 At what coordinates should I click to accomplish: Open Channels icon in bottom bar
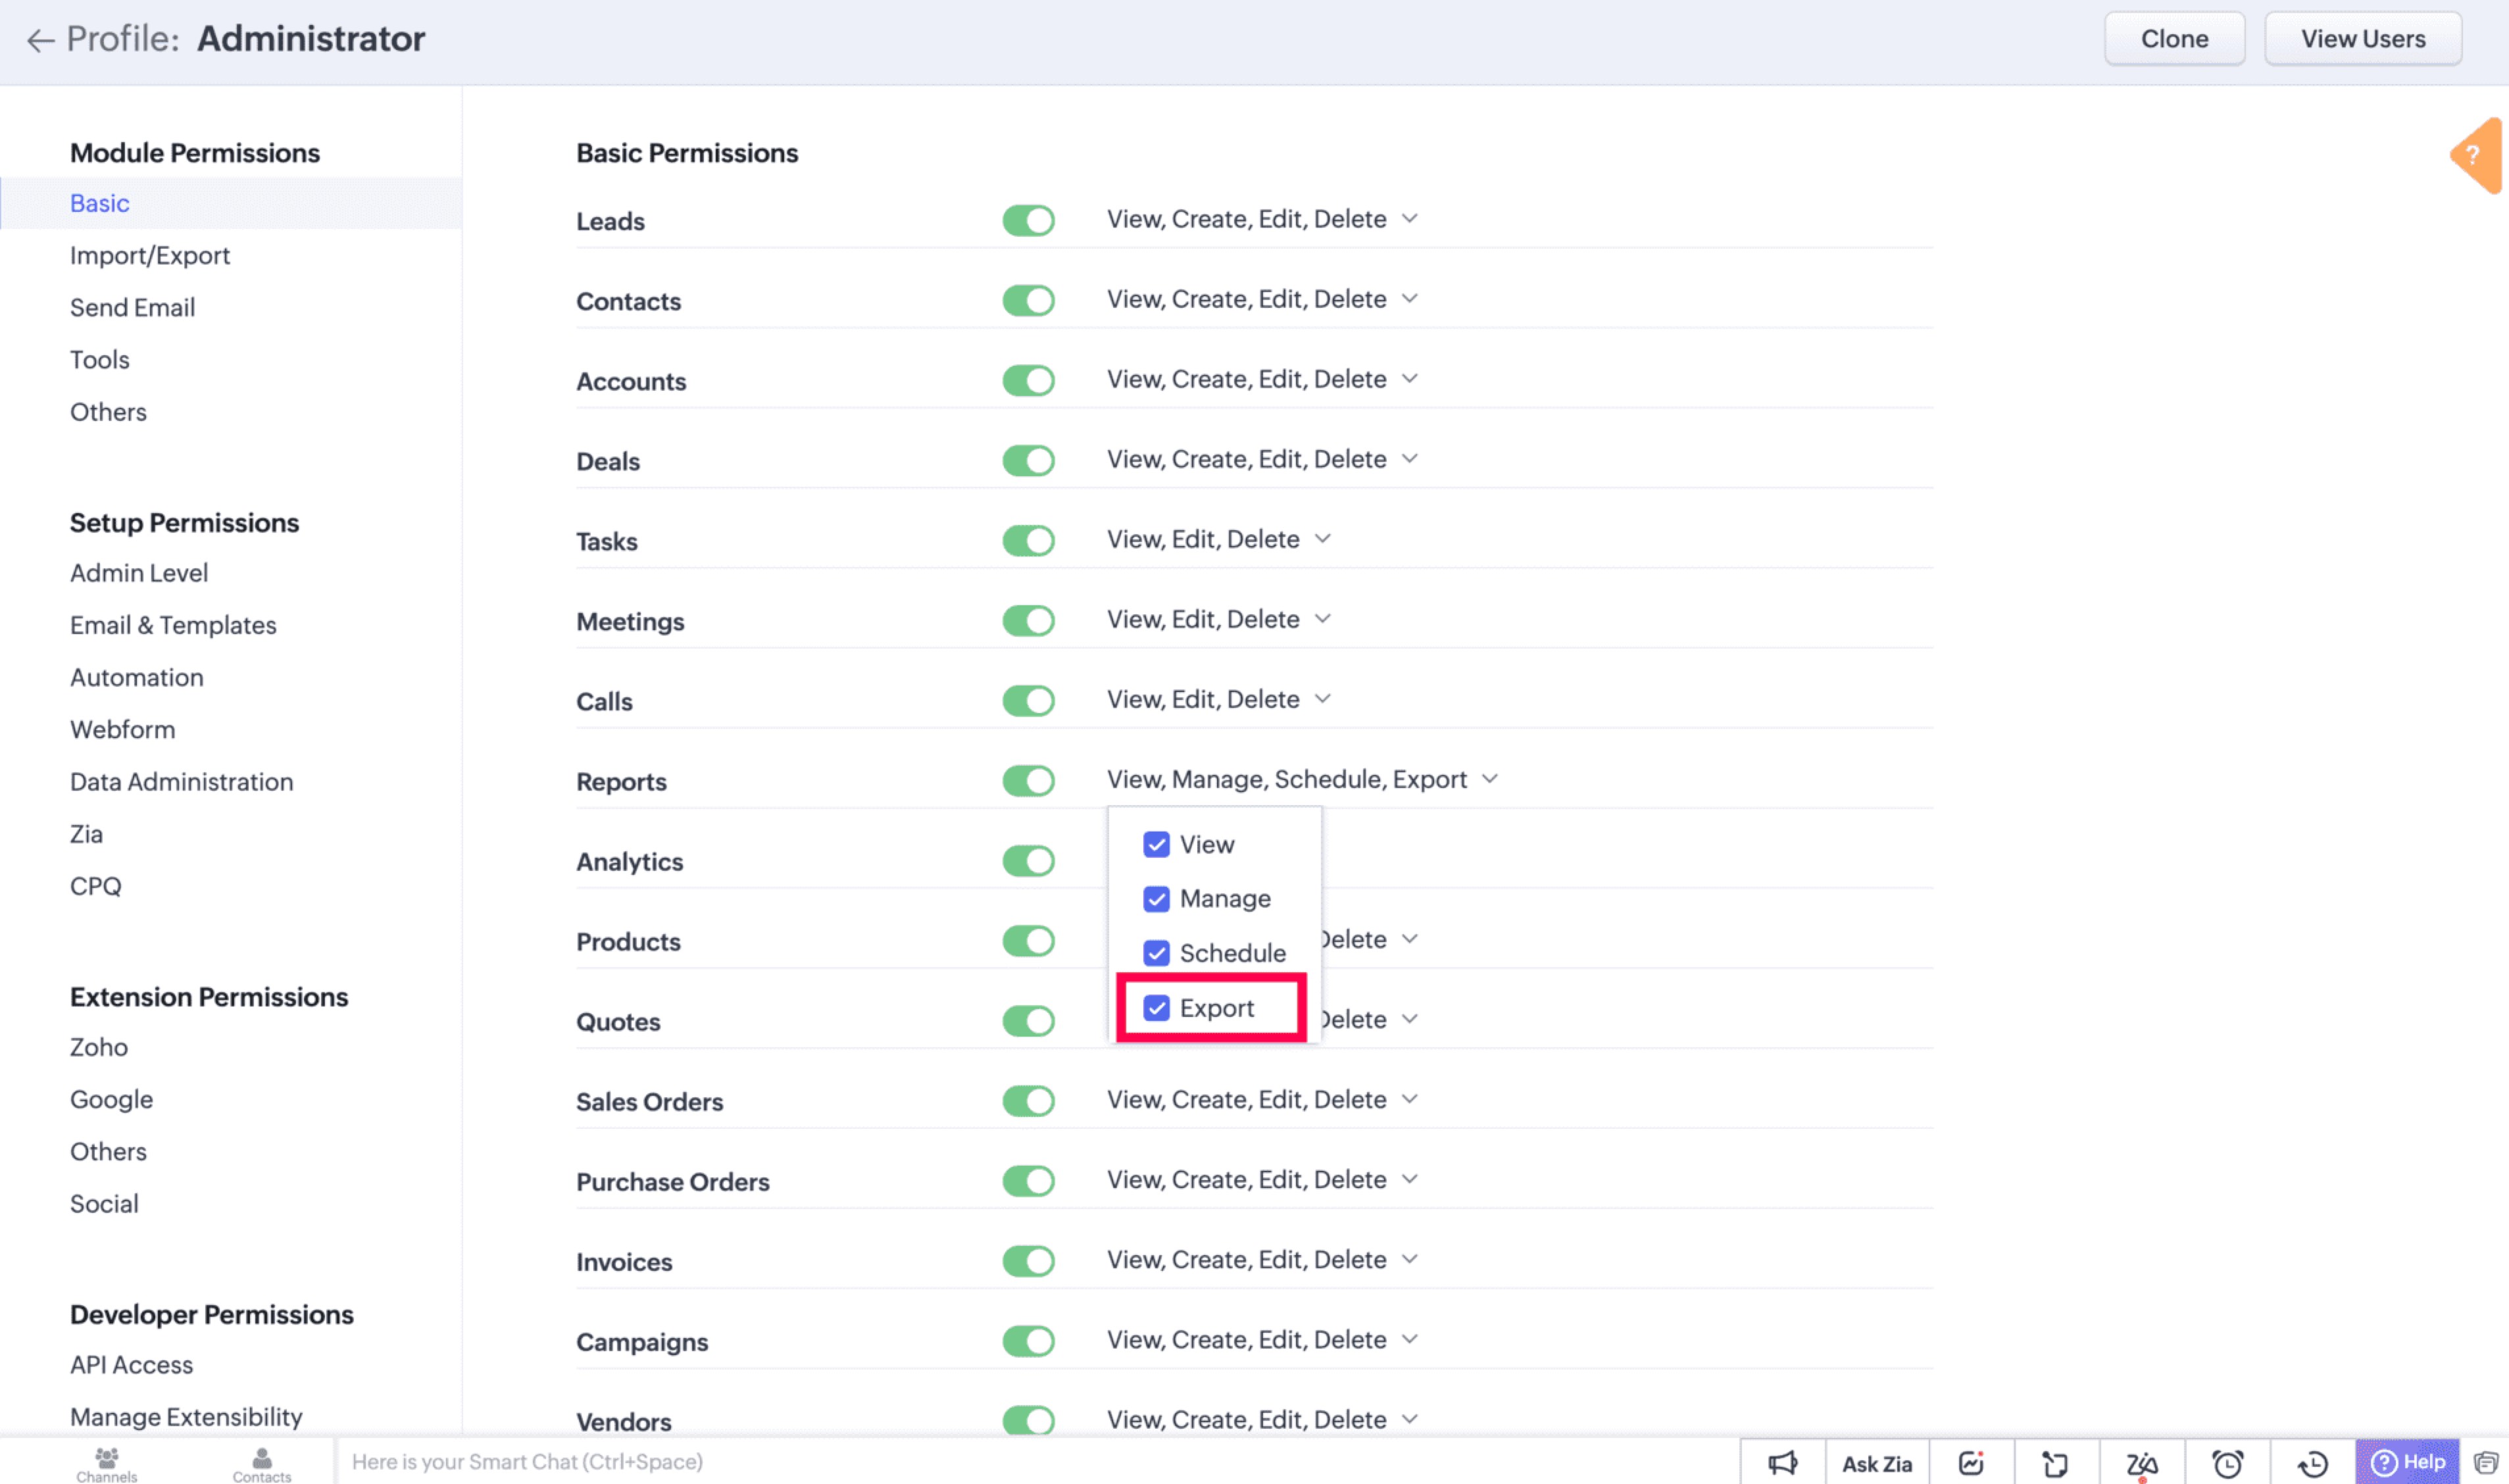pos(106,1463)
